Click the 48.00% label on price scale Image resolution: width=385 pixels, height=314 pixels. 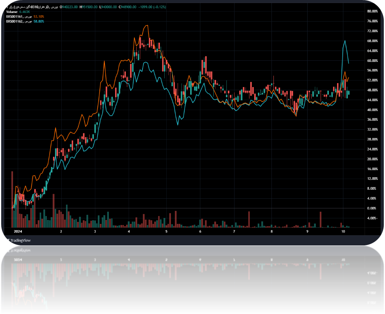tap(372, 90)
